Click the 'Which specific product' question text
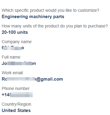The image size is (110, 115). (51, 11)
